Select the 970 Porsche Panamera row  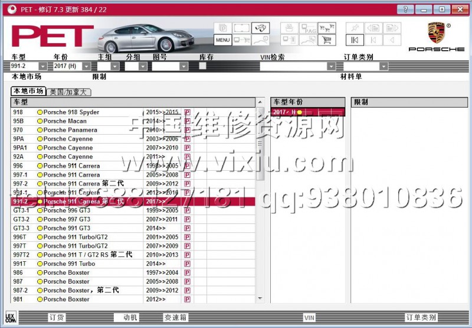(x=133, y=130)
